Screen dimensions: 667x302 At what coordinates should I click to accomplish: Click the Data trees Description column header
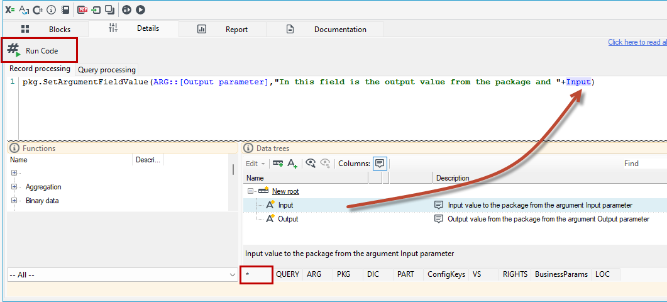[x=551, y=178]
